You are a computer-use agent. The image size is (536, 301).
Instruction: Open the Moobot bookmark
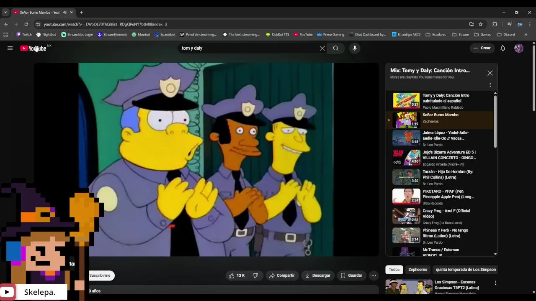click(141, 35)
